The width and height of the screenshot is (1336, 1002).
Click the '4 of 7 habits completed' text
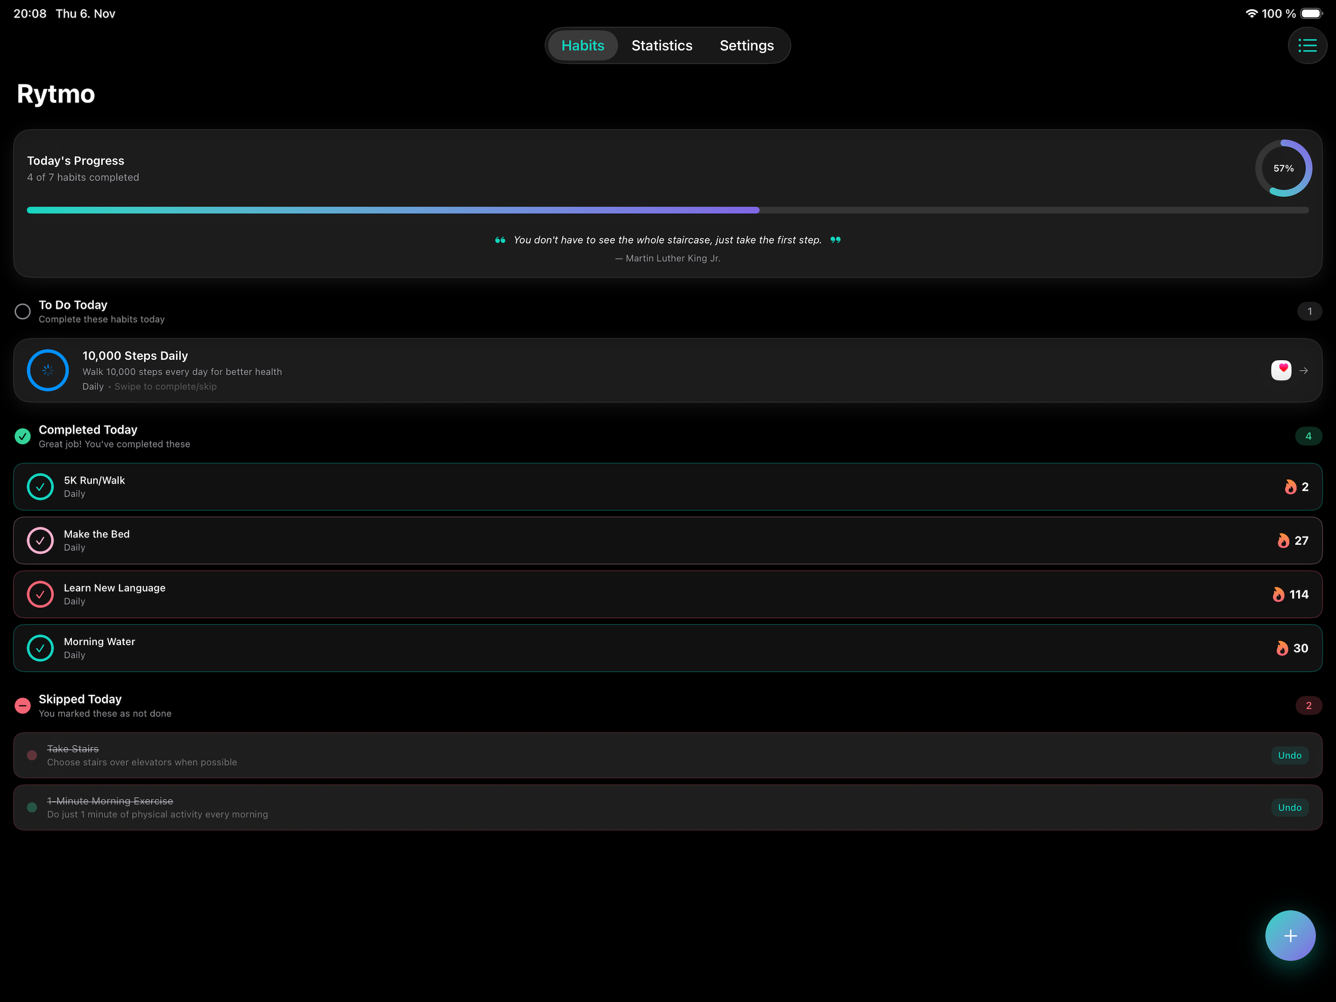coord(83,177)
